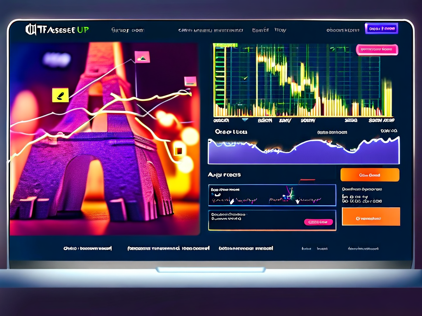Click the Eiffel Tower hero image
This screenshot has height=316, width=422.
pyautogui.click(x=105, y=139)
